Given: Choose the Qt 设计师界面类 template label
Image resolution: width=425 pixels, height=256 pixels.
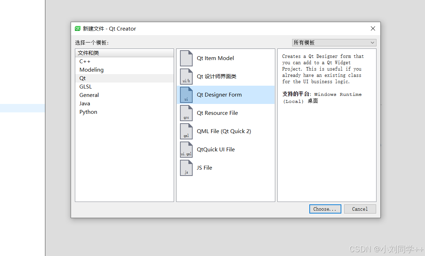Looking at the screenshot, I should tap(217, 77).
